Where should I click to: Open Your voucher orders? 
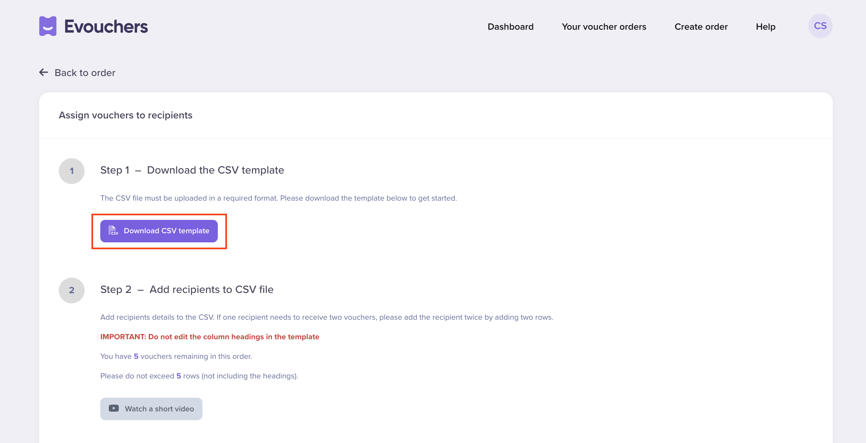pos(604,26)
